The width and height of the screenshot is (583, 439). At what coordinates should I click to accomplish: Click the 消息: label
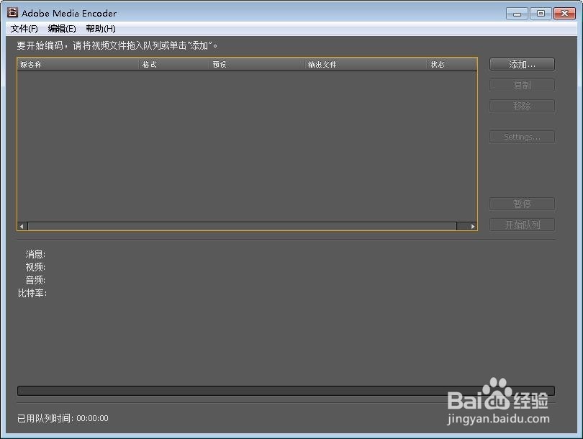click(35, 254)
